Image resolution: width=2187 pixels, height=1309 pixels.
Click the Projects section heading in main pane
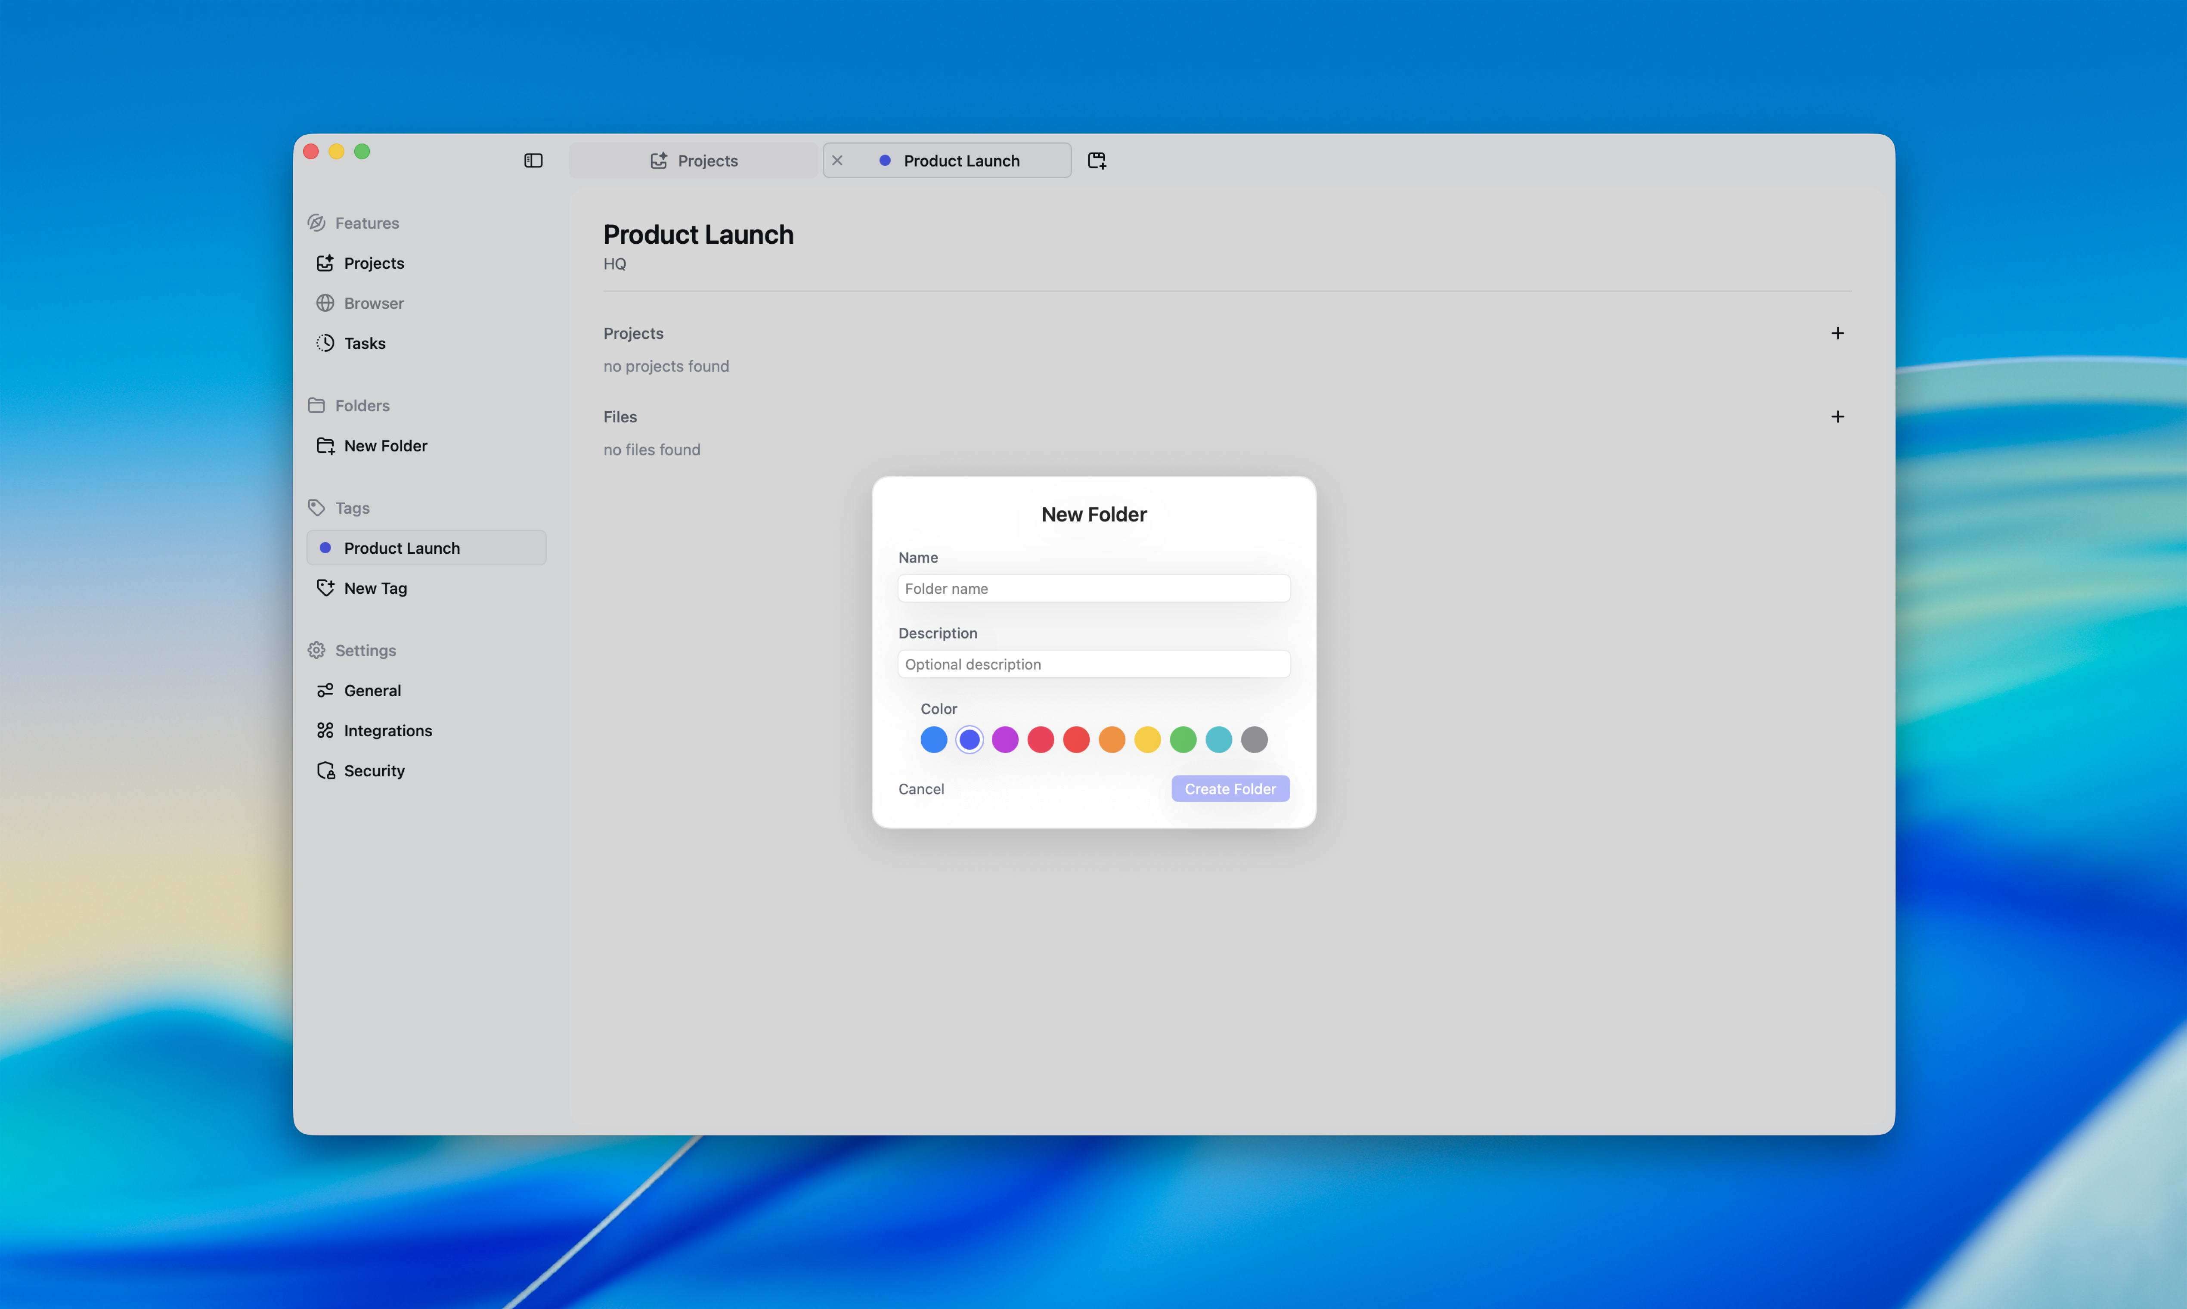point(633,333)
